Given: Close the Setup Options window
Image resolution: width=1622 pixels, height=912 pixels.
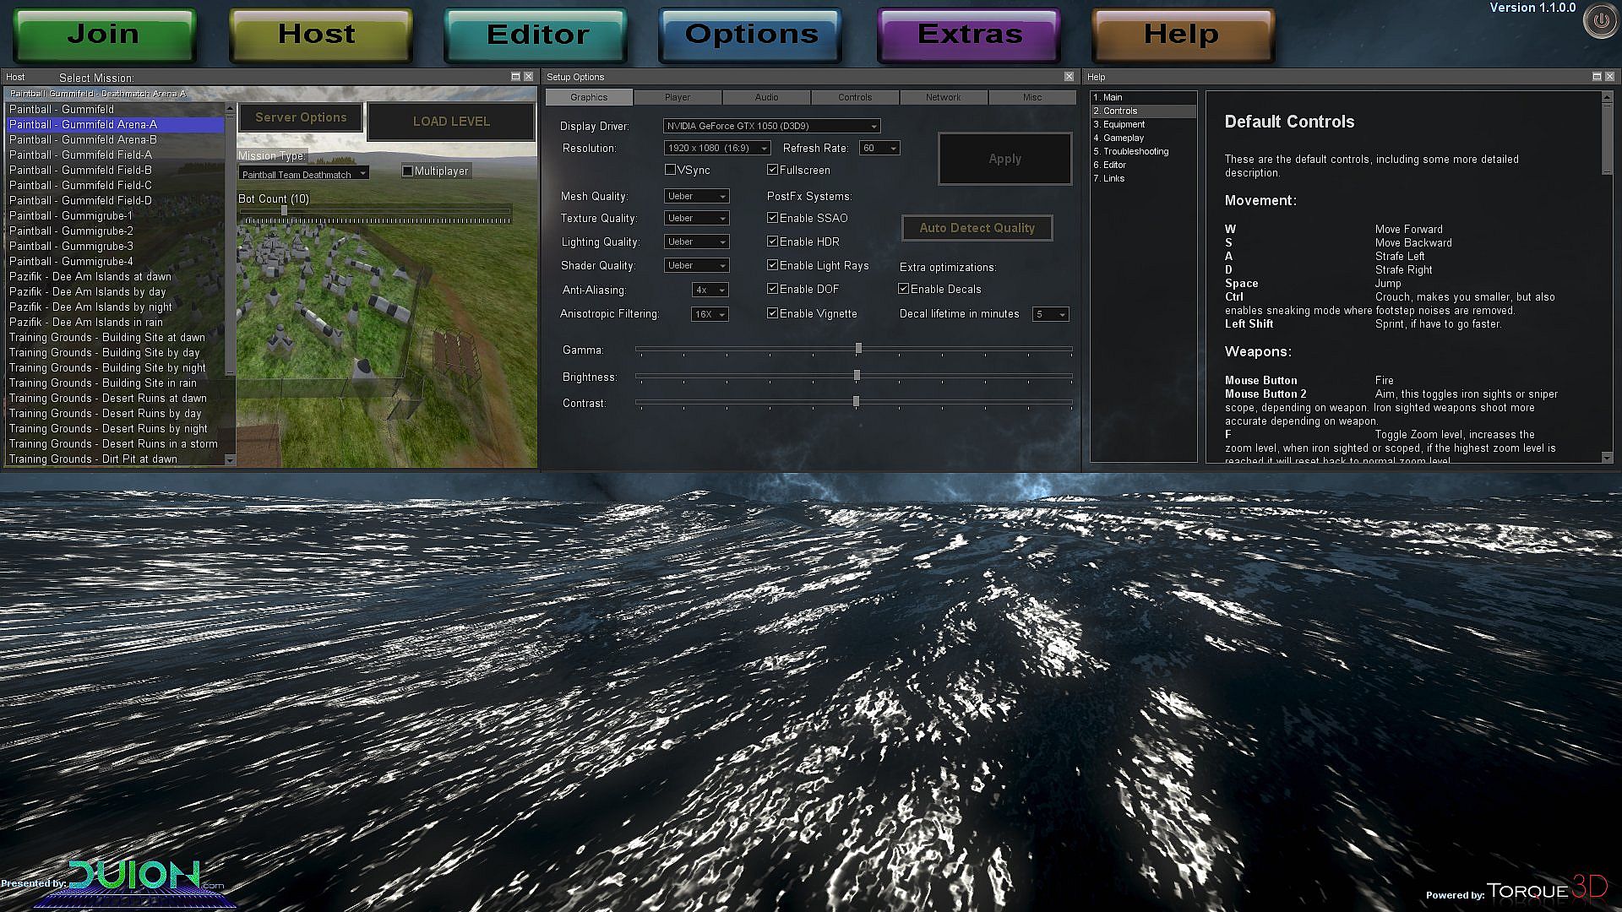Looking at the screenshot, I should coord(1069,77).
